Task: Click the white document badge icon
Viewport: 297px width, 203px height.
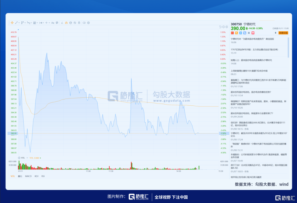Action: pos(249,33)
